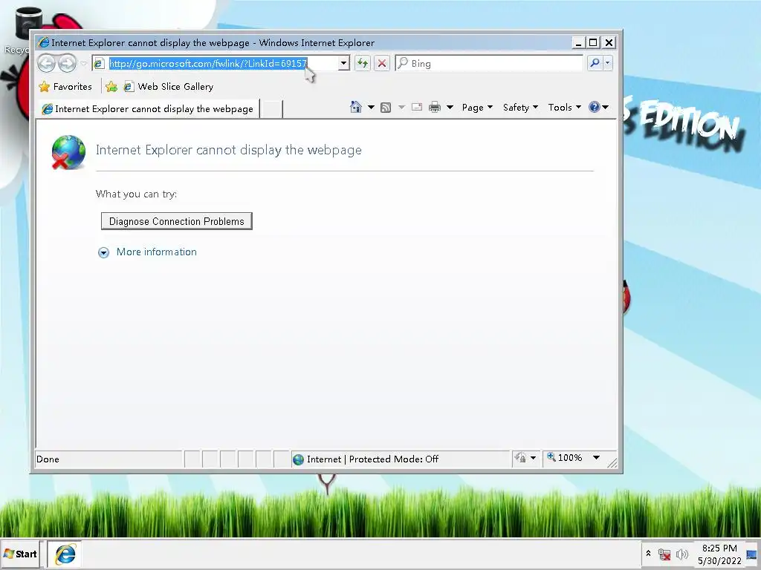This screenshot has width=761, height=570.
Task: Expand the Feeds dropdown arrow
Action: tap(401, 107)
